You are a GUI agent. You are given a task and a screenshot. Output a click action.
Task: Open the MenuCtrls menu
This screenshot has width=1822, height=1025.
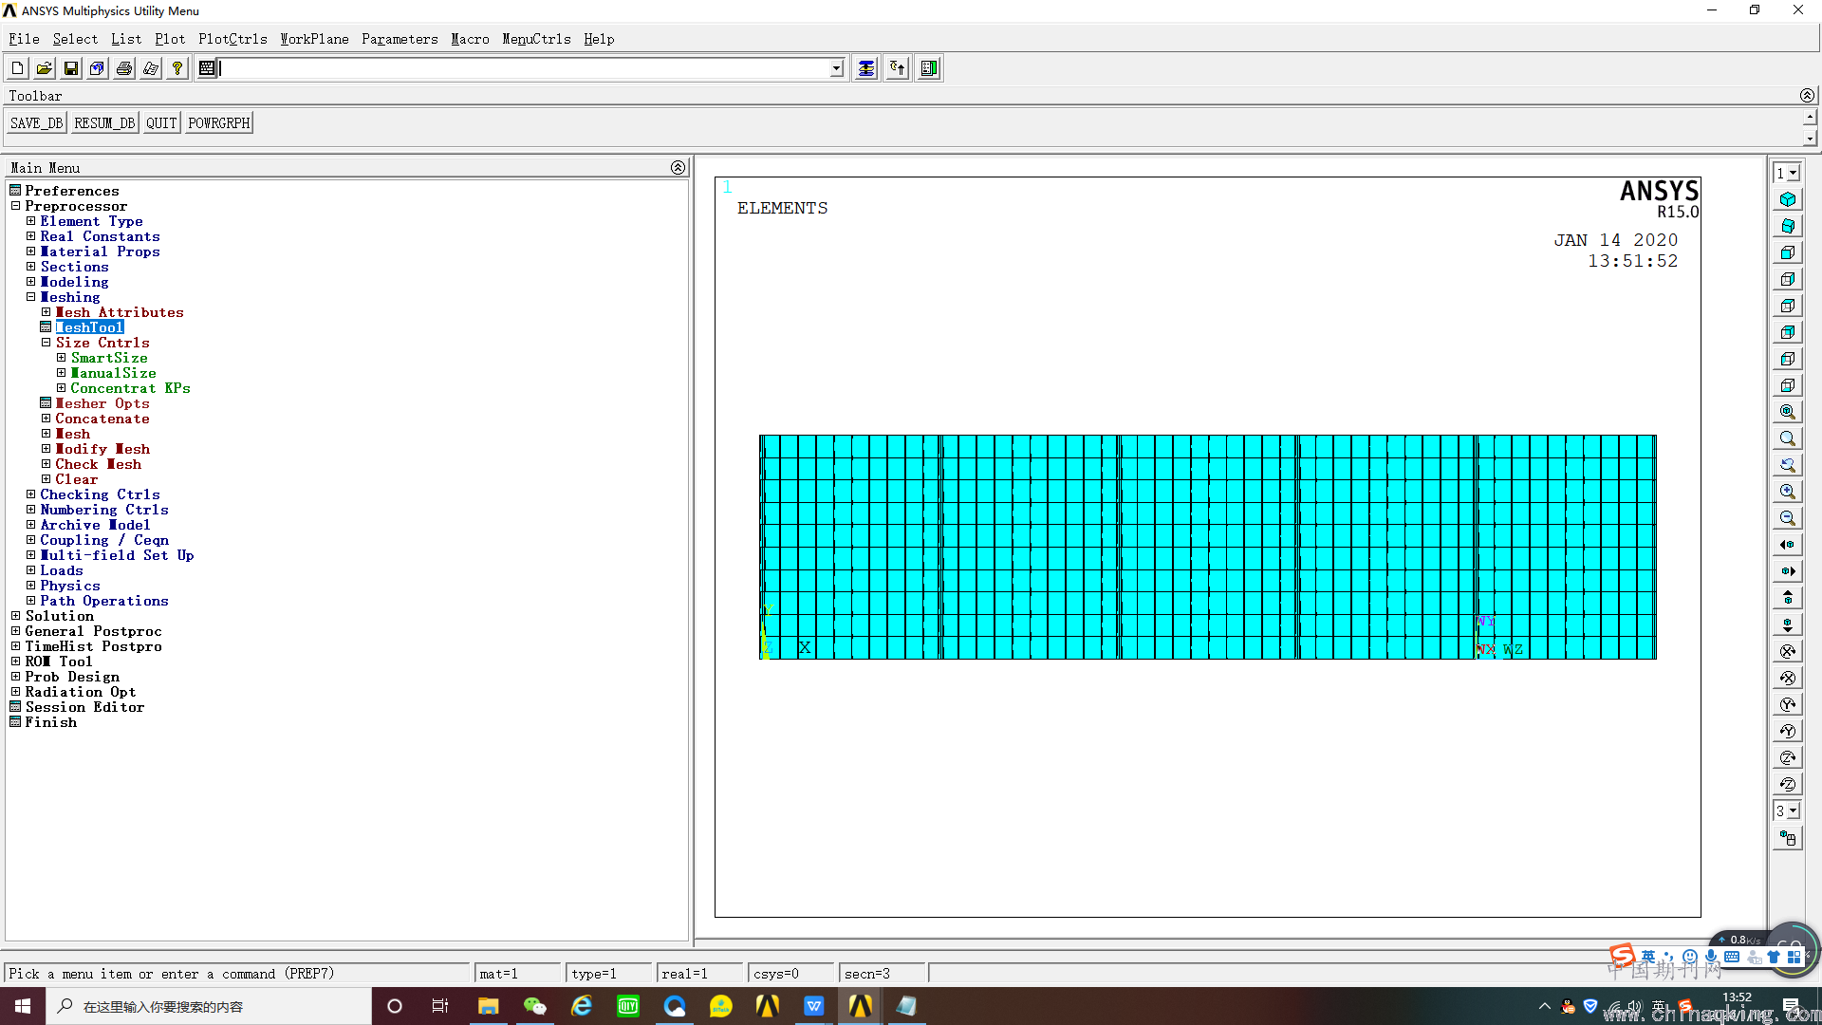click(x=536, y=39)
